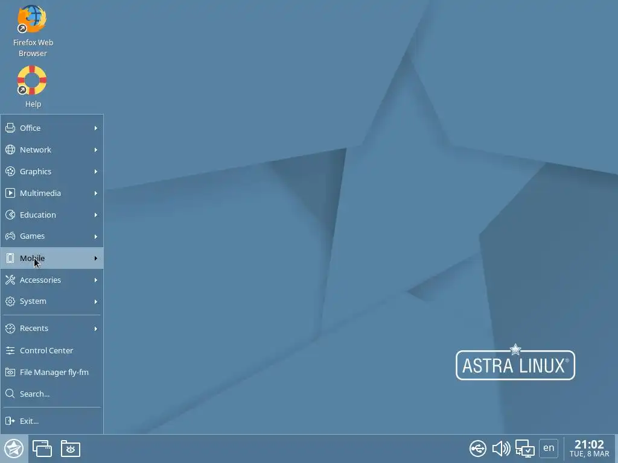This screenshot has height=463, width=618.
Task: Open the Multimedia menu entry
Action: point(52,193)
